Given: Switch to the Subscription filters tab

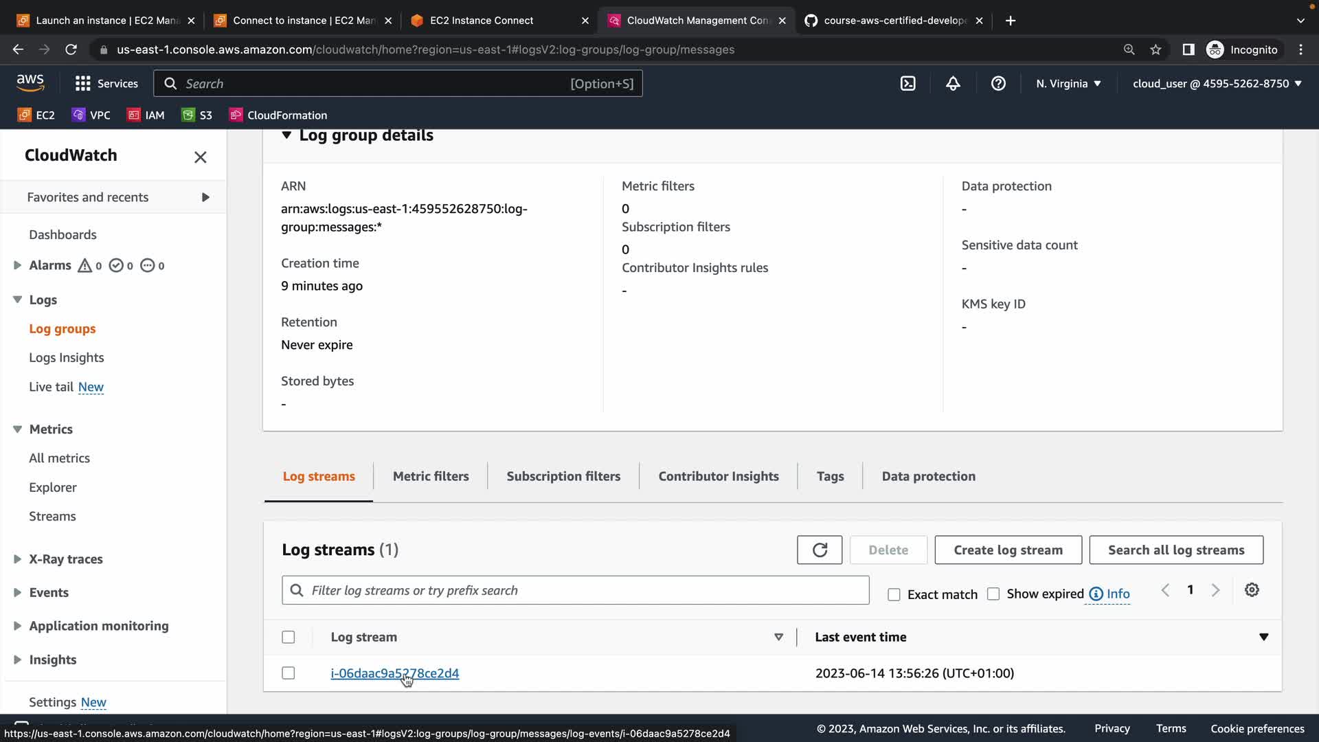Looking at the screenshot, I should (x=563, y=476).
